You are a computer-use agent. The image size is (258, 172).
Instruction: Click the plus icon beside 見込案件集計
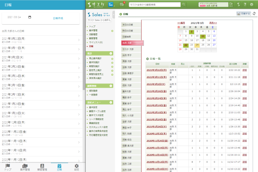click(112, 59)
